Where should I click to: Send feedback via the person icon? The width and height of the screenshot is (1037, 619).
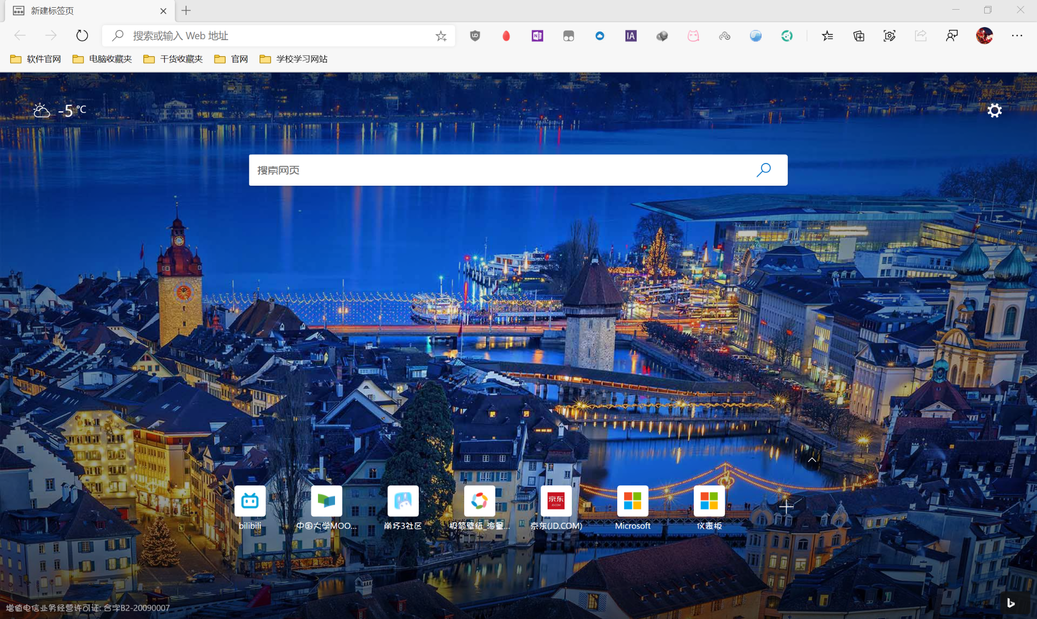(952, 35)
